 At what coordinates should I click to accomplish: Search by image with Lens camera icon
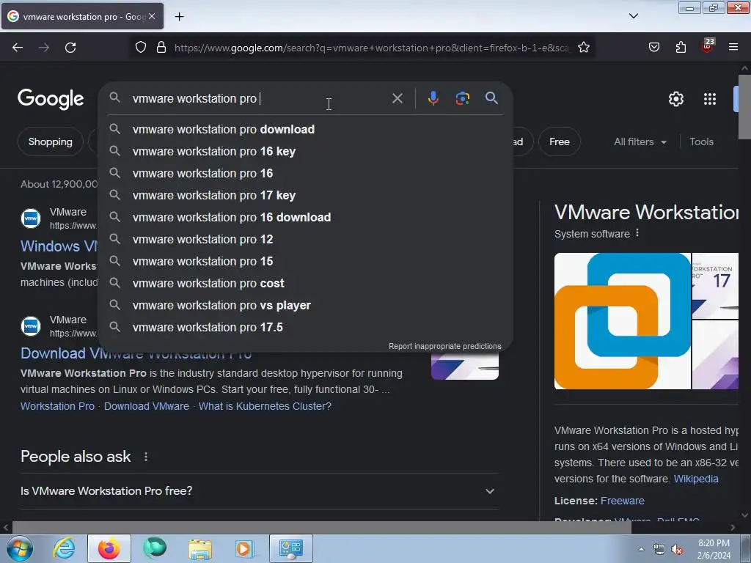(x=462, y=98)
